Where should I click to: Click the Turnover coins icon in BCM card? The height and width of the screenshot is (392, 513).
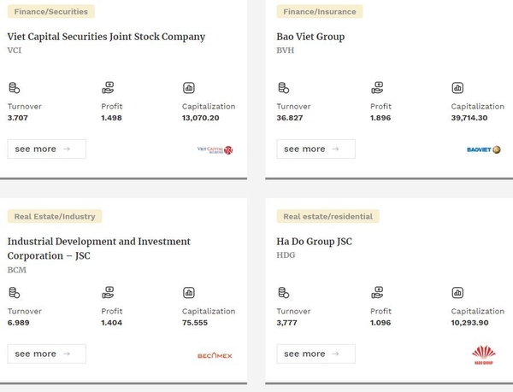(x=14, y=293)
